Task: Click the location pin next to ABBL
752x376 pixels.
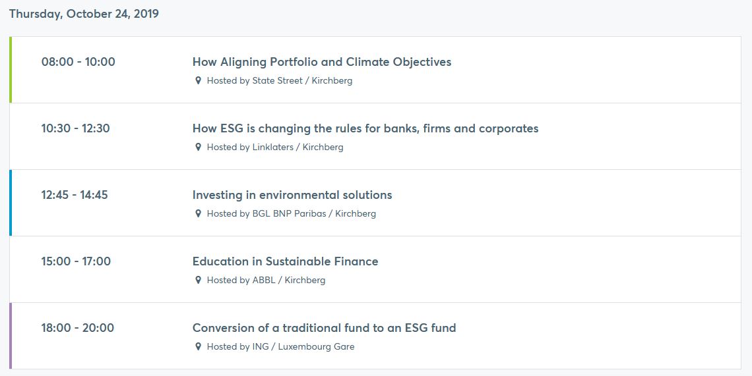Action: [x=198, y=280]
